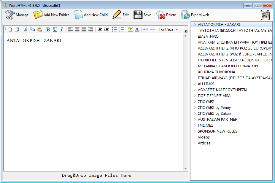Center align the text

point(77,29)
